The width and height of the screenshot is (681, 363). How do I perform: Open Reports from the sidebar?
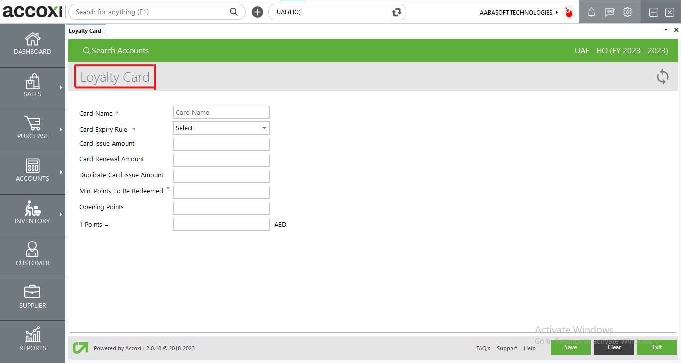[x=32, y=340]
